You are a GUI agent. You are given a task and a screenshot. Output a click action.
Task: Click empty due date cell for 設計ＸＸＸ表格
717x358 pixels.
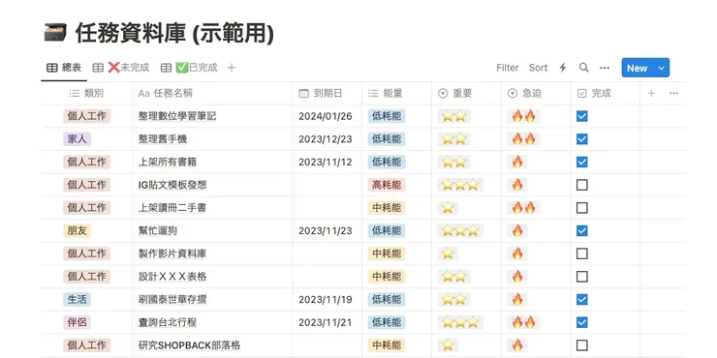pyautogui.click(x=327, y=277)
